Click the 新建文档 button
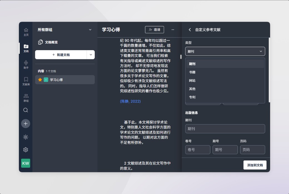Viewport: 289px width, 194px height. [61, 55]
